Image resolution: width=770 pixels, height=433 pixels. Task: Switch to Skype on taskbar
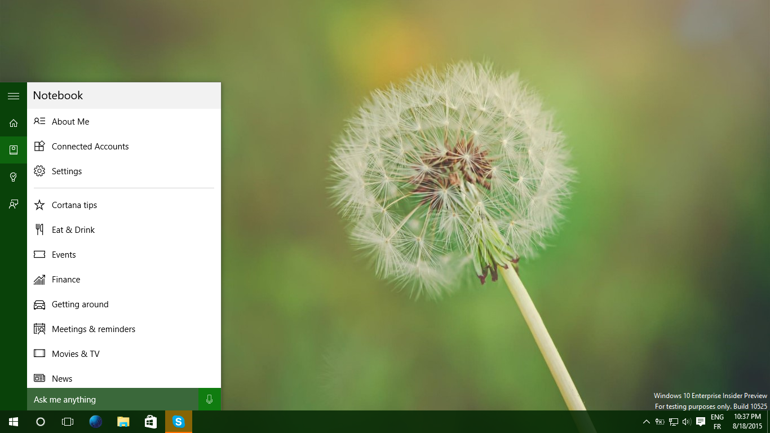(179, 422)
